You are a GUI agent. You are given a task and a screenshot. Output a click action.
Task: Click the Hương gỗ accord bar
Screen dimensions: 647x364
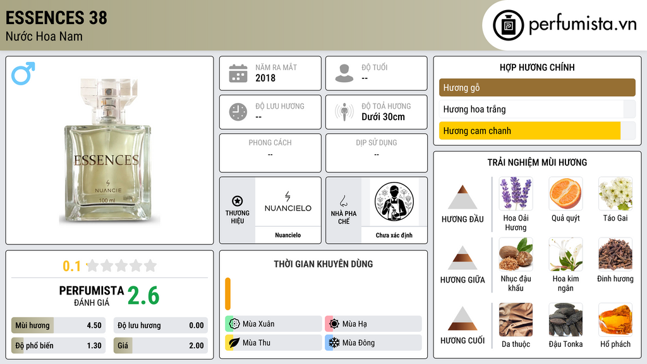click(x=537, y=87)
